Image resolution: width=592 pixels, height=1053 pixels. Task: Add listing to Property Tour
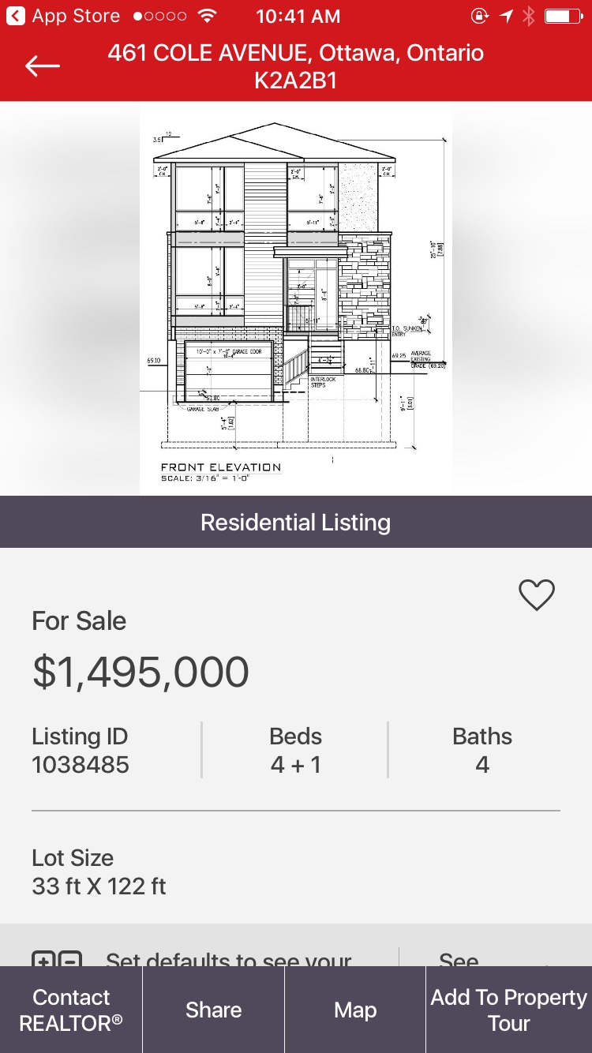[x=509, y=1010]
